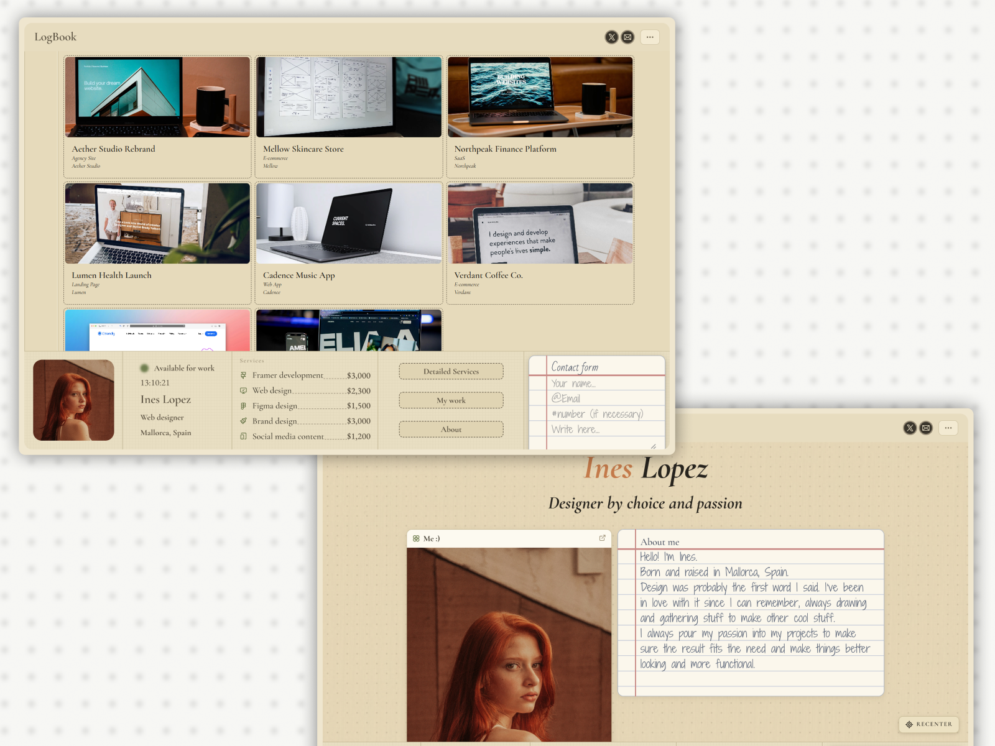
Task: Click the Aether Studio Rebrand title text
Action: click(x=113, y=149)
